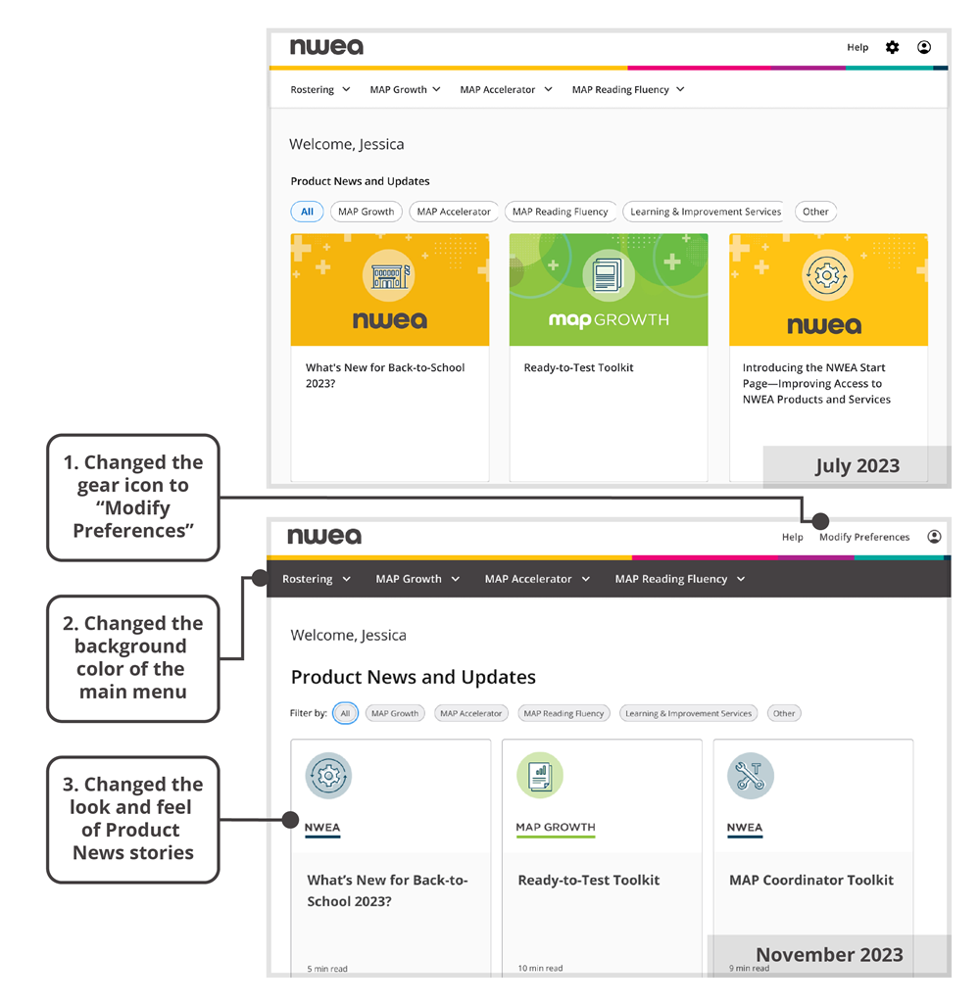Screen dimensions: 980x1006
Task: Click the yellow banner on NWEA Start Page card
Action: [x=828, y=289]
